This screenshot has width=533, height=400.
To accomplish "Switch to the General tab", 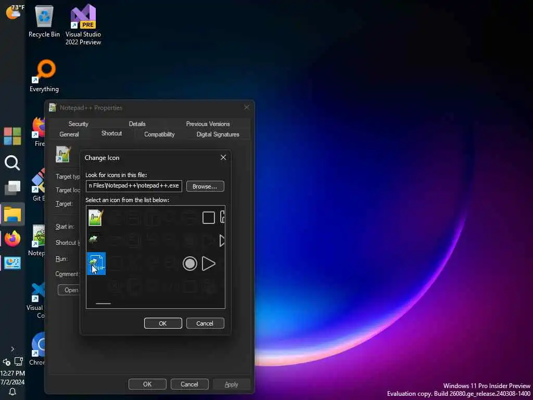I will [69, 134].
